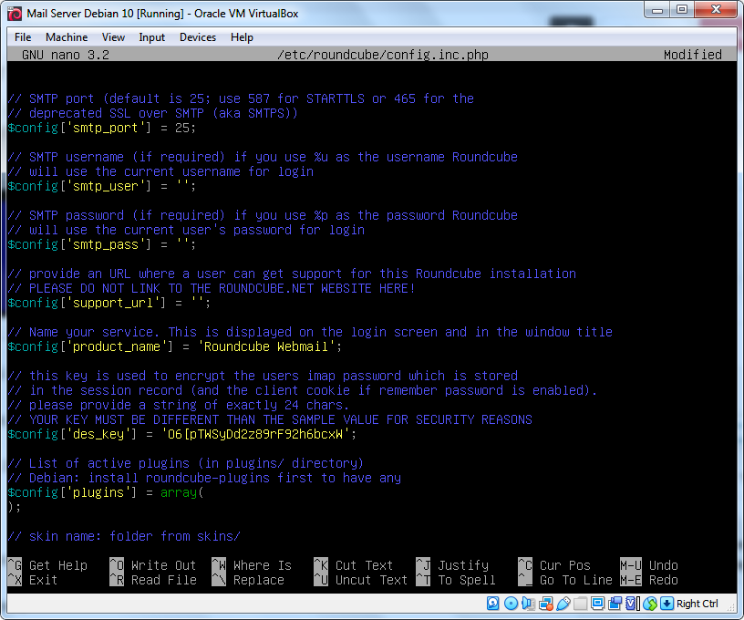The image size is (744, 620).
Task: Click the ^J Justify shortcut
Action: coord(452,565)
